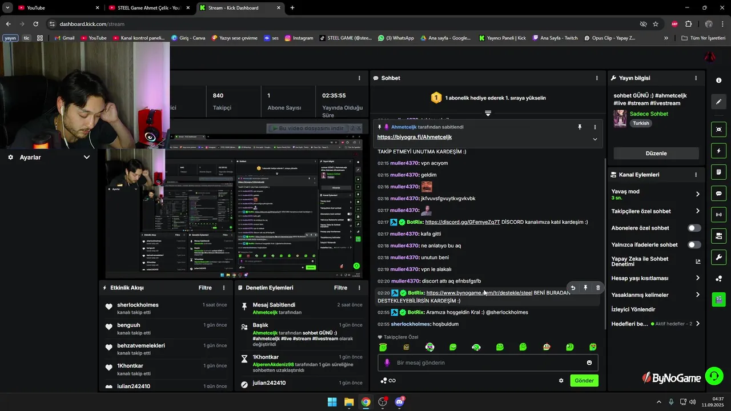Click the lightning bolt icon in right sidebar
The height and width of the screenshot is (411, 731).
coord(718,151)
